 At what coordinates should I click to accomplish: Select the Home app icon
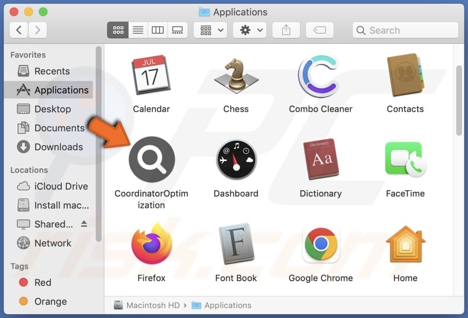(x=405, y=244)
